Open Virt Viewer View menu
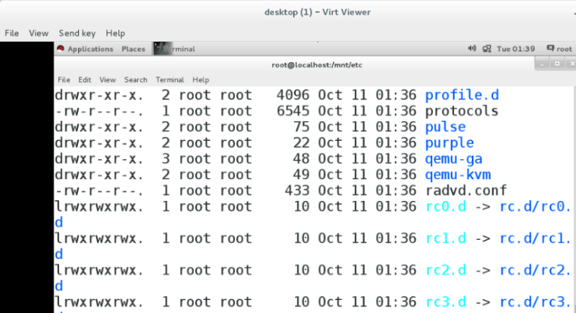 point(38,33)
